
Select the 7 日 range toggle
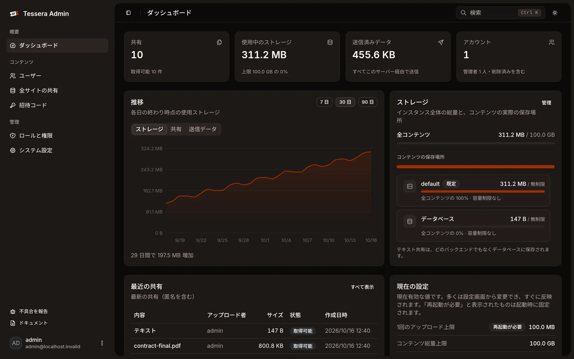click(x=324, y=102)
